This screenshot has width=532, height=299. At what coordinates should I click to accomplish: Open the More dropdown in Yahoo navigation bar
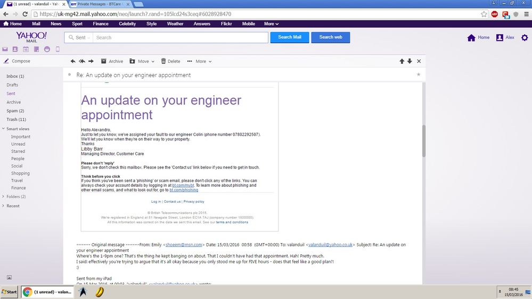coord(271,24)
